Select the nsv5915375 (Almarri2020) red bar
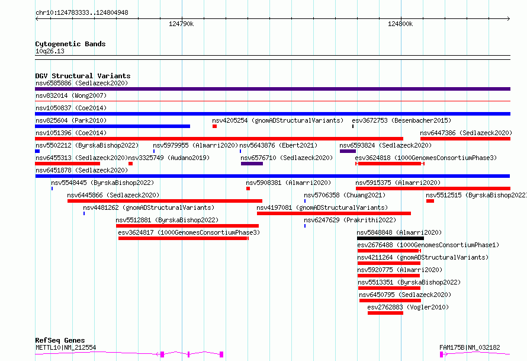The height and width of the screenshot is (361, 527). tap(433, 189)
